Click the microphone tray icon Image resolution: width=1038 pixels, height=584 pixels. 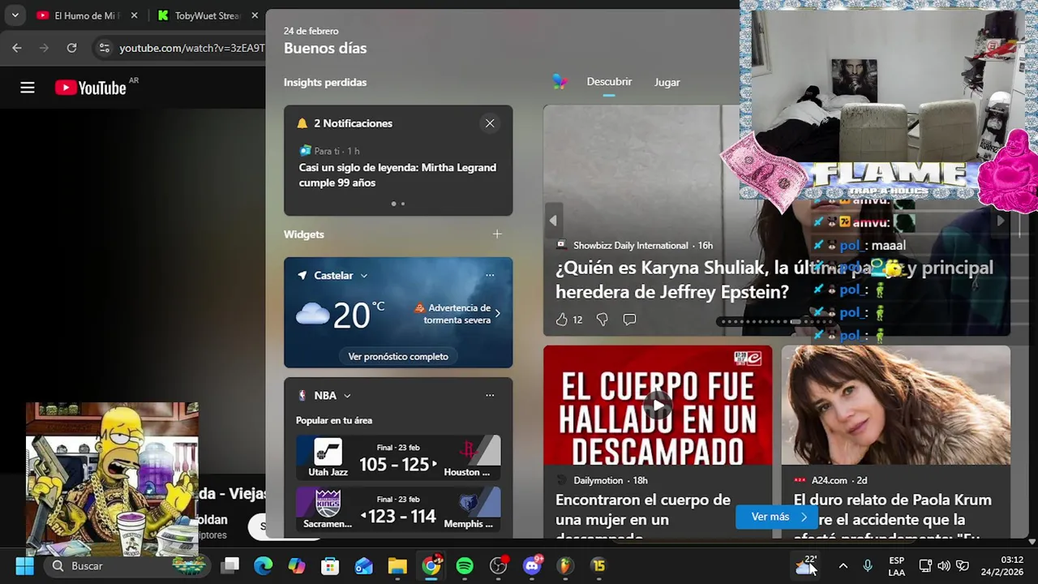868,566
